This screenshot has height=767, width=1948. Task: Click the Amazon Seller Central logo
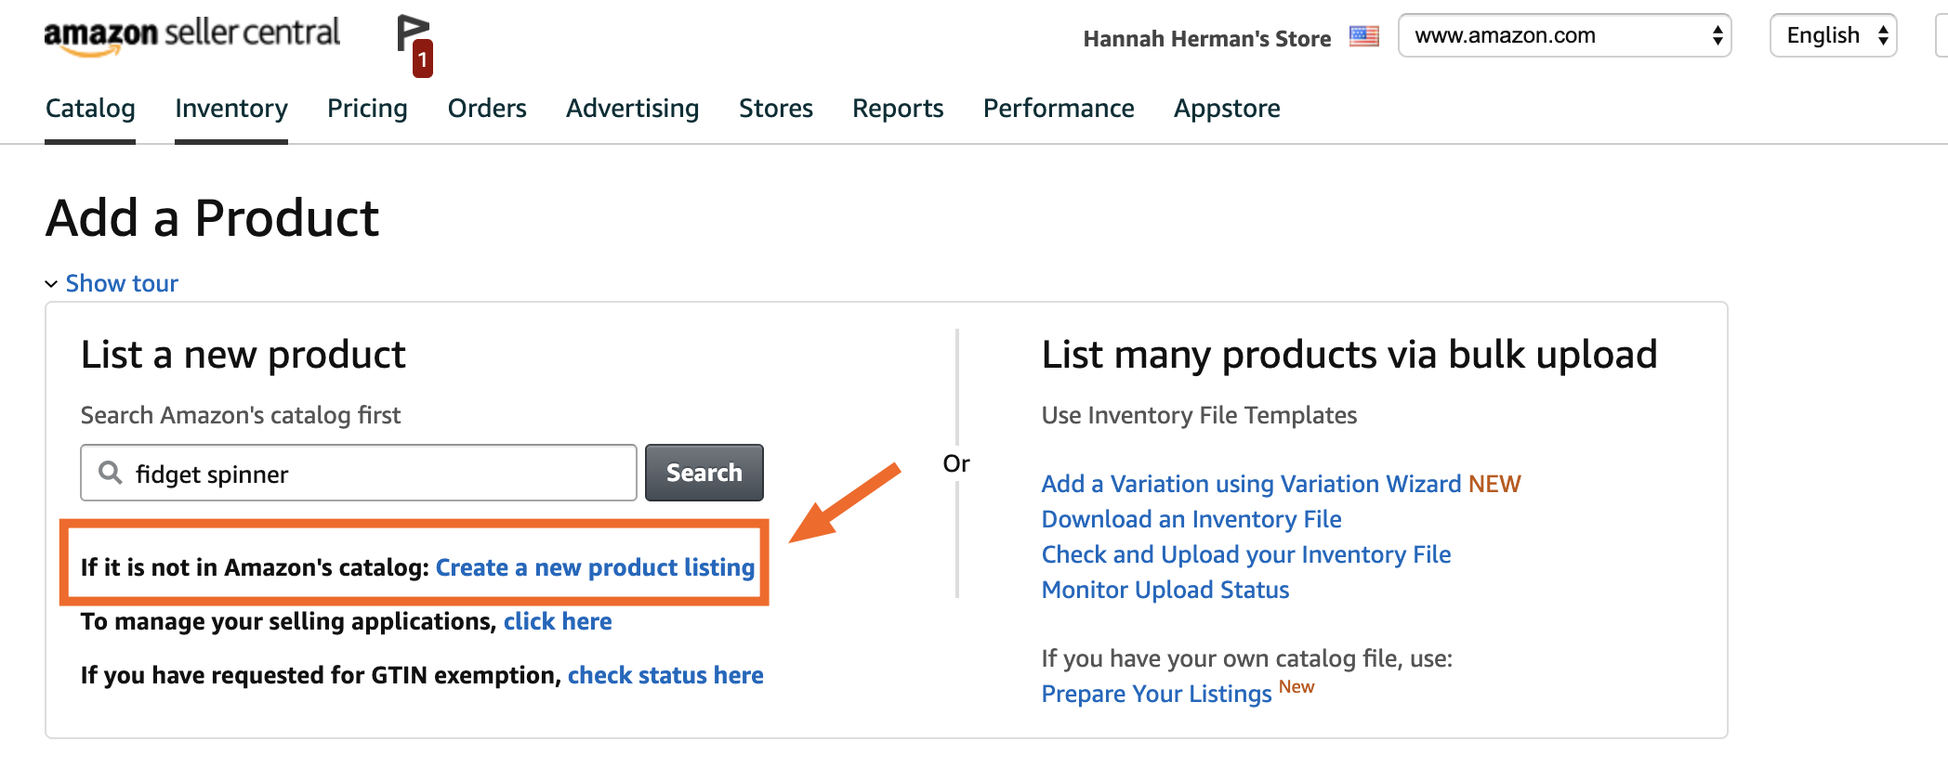tap(192, 36)
